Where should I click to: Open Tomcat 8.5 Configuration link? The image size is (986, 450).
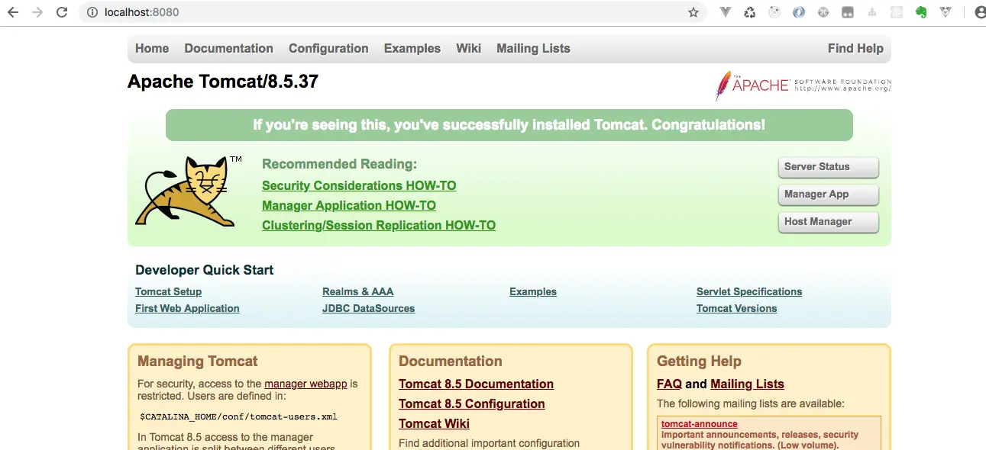pos(471,403)
